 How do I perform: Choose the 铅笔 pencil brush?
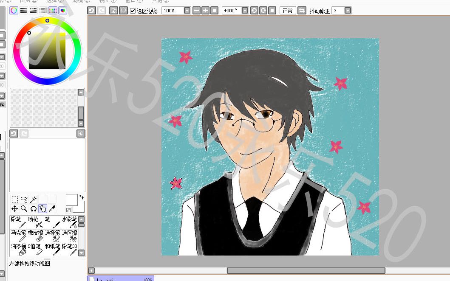click(18, 222)
